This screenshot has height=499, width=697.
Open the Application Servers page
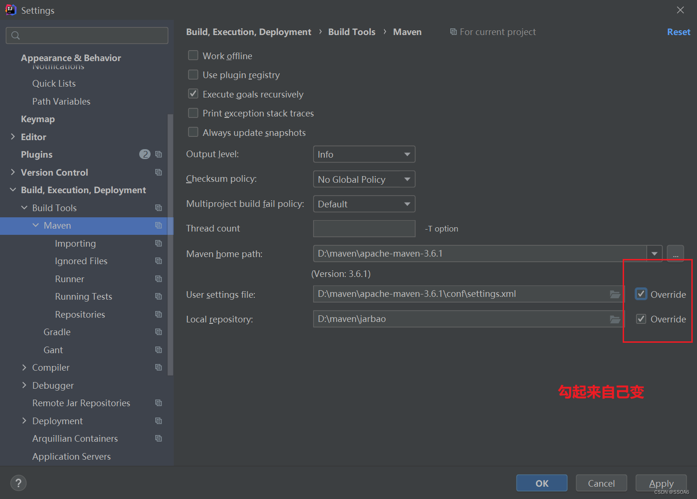[71, 456]
